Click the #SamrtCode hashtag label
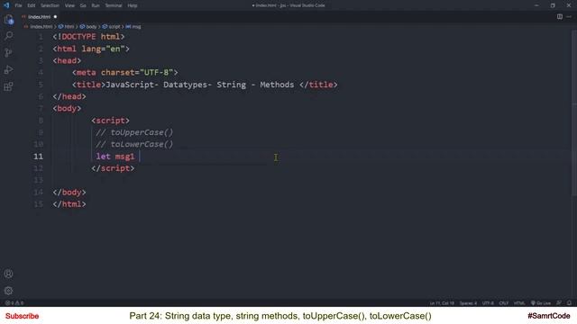 [549, 316]
